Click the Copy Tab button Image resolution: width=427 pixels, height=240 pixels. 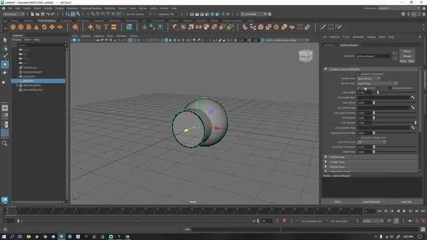coord(406,201)
